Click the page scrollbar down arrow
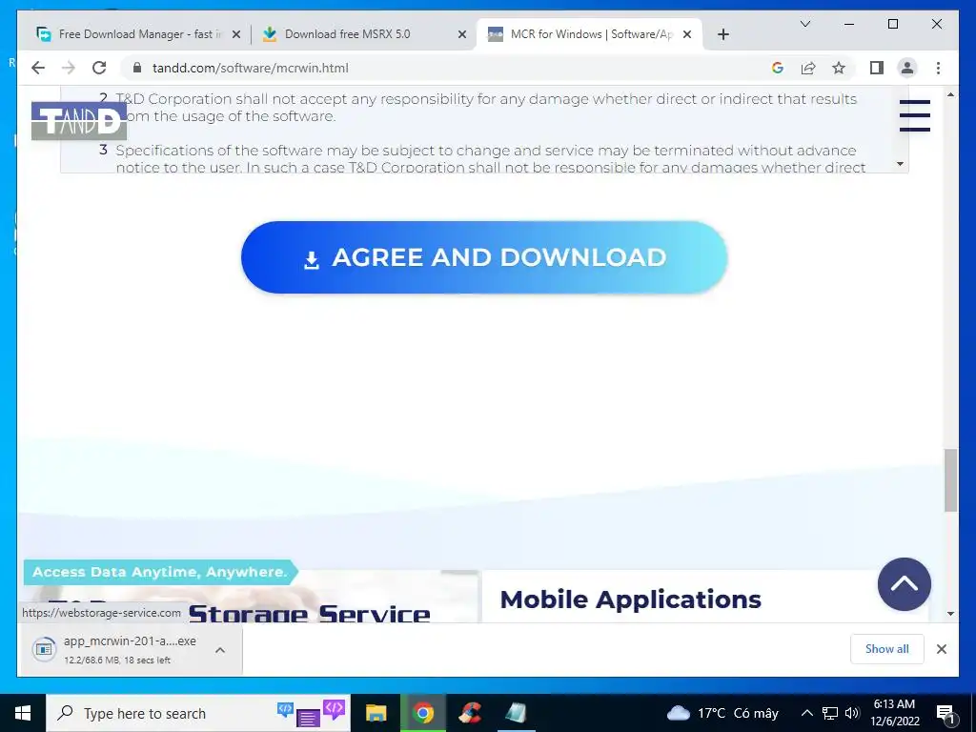 [950, 615]
